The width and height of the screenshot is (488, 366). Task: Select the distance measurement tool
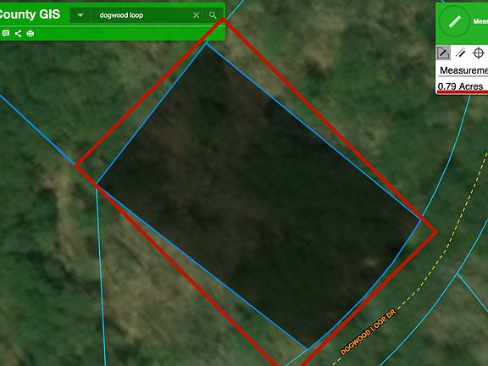pyautogui.click(x=460, y=53)
